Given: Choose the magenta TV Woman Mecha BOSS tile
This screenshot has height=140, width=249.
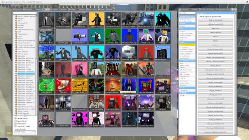Looking at the screenshot, I should click(x=80, y=119).
